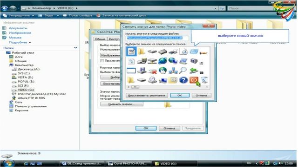Screen dimensions: 298x167
Task: Expand the Подробнее favorites links
Action: (20, 42)
